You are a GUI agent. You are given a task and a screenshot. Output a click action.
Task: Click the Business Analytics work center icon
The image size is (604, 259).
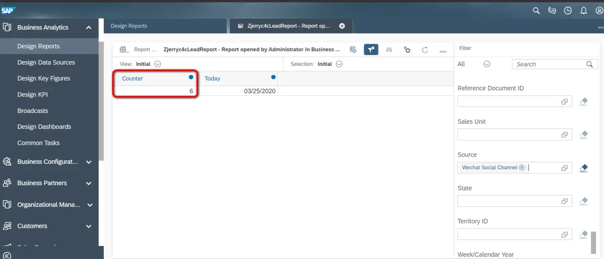[7, 27]
